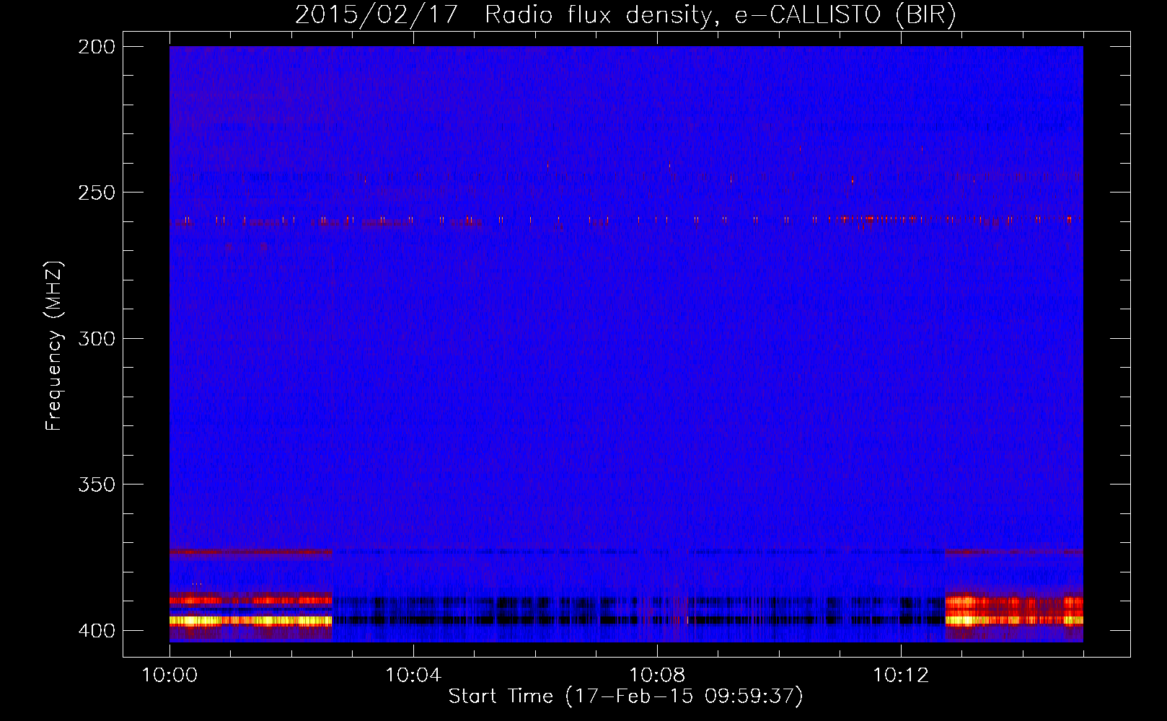1167x721 pixels.
Task: Click the 10:12 time tick label
Action: click(901, 676)
